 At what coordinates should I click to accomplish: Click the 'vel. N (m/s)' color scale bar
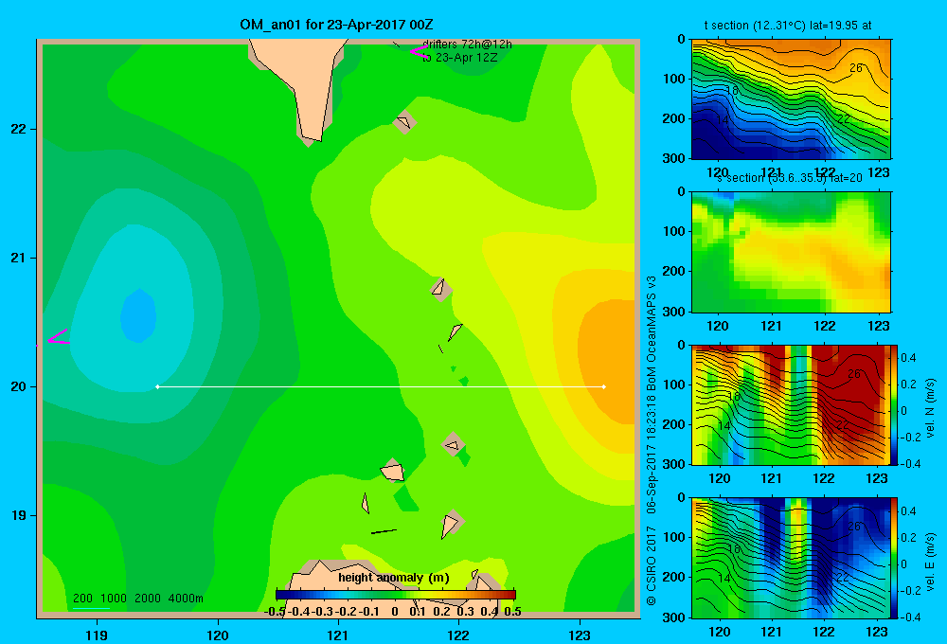[895, 404]
